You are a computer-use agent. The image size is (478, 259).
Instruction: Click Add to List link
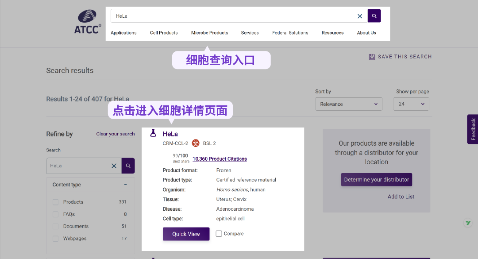pyautogui.click(x=401, y=197)
